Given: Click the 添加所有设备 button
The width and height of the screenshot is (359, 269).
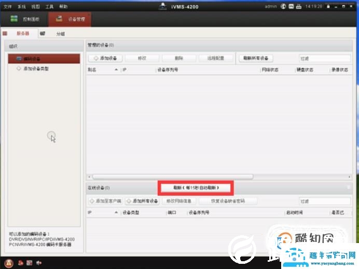Looking at the screenshot, I should (142, 201).
